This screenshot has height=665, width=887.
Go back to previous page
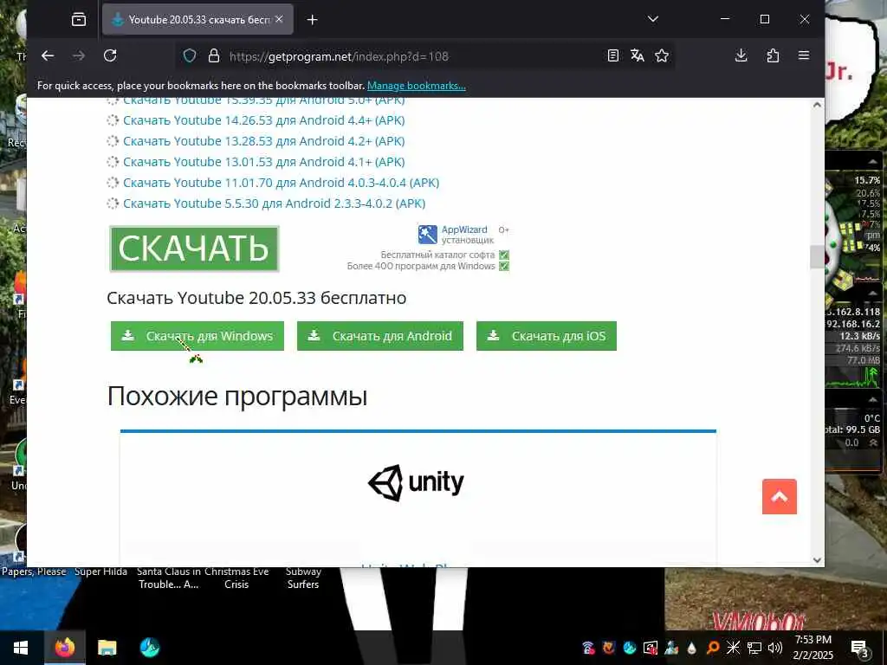pyautogui.click(x=48, y=55)
